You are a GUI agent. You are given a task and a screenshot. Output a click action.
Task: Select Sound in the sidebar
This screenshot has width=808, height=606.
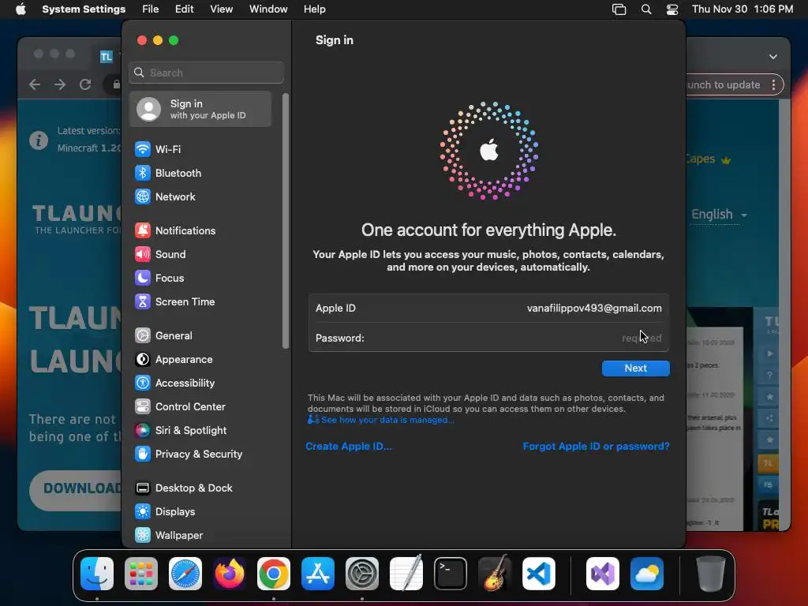click(x=160, y=255)
